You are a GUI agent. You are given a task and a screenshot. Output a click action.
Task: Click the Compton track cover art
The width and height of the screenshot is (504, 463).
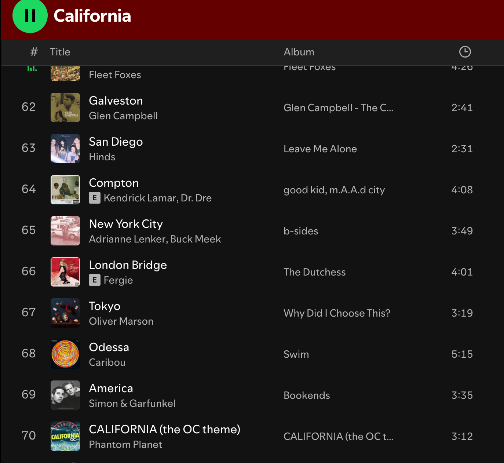click(x=65, y=190)
